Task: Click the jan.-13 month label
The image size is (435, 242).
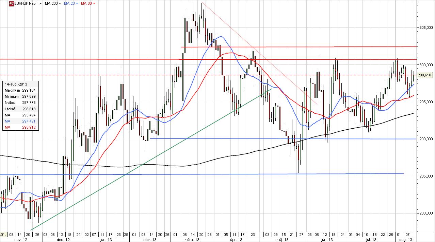Action: 106,240
